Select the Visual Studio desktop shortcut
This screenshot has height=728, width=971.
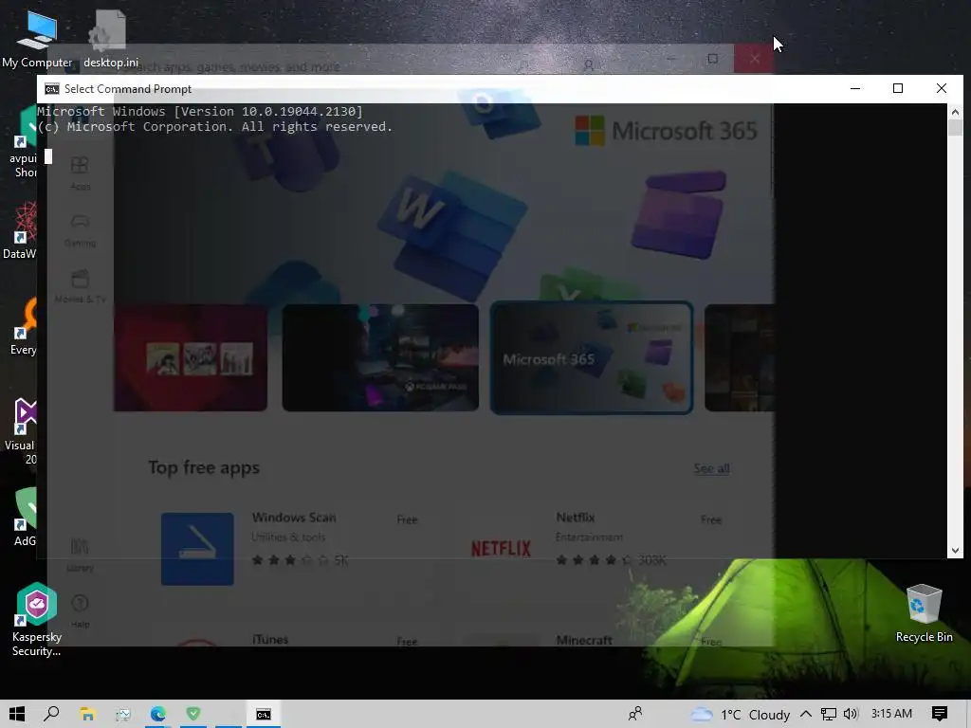point(21,431)
